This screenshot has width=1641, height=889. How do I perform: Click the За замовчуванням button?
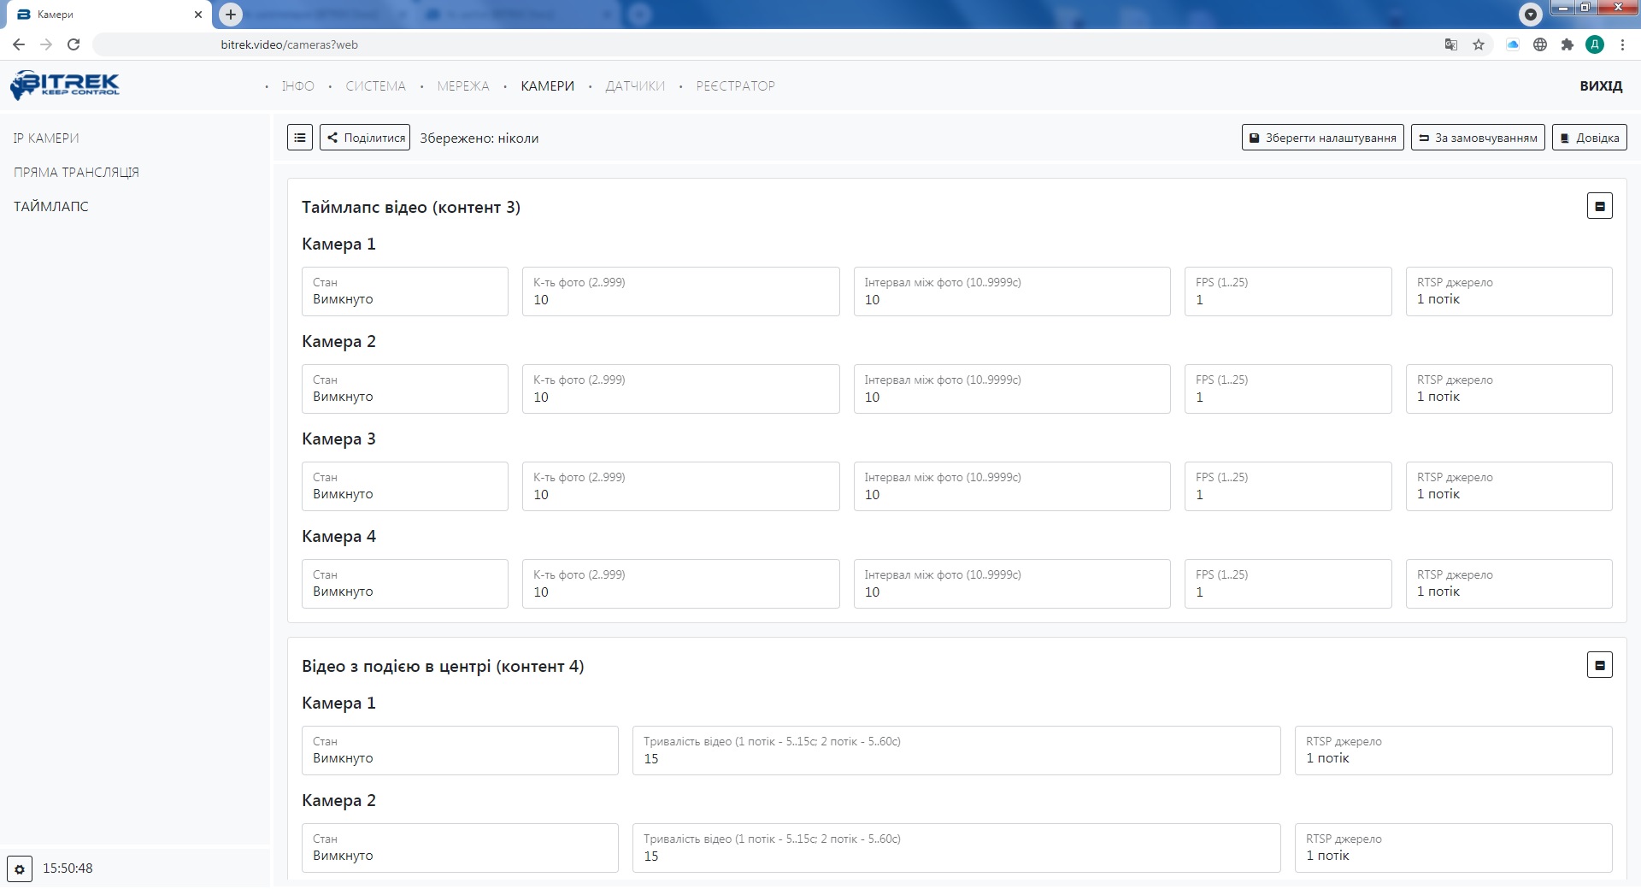tap(1478, 138)
